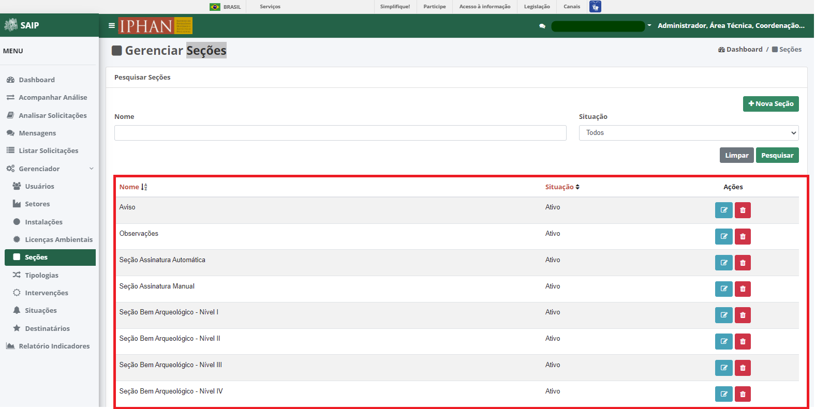The width and height of the screenshot is (815, 409).
Task: Click the BRASIL top bar link
Action: 232,7
